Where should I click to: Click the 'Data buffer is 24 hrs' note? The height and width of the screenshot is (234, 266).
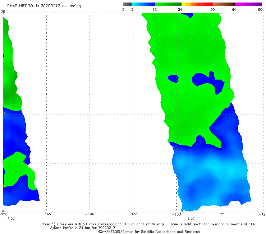(x=83, y=228)
